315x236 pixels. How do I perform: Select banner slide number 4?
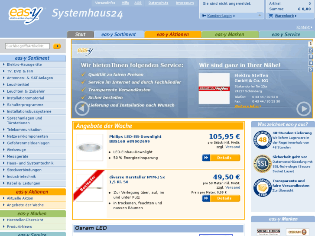point(311,63)
